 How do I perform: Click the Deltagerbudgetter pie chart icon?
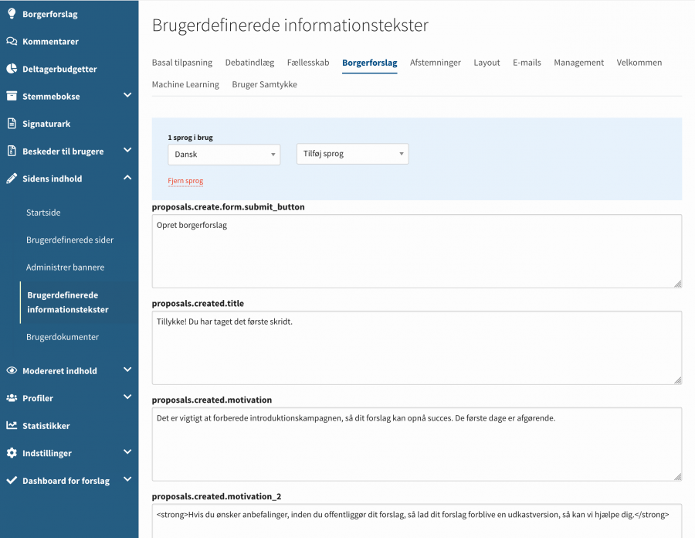click(11, 68)
